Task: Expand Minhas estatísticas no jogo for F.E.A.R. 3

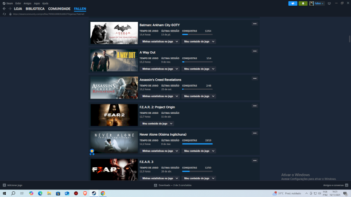Action: point(160,178)
